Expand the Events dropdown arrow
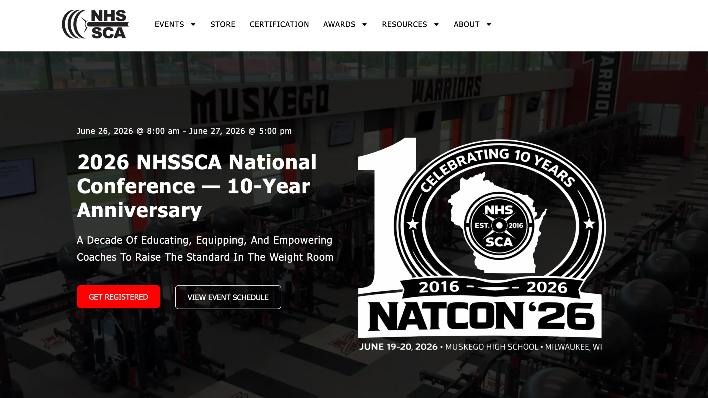The image size is (708, 398). coord(193,25)
